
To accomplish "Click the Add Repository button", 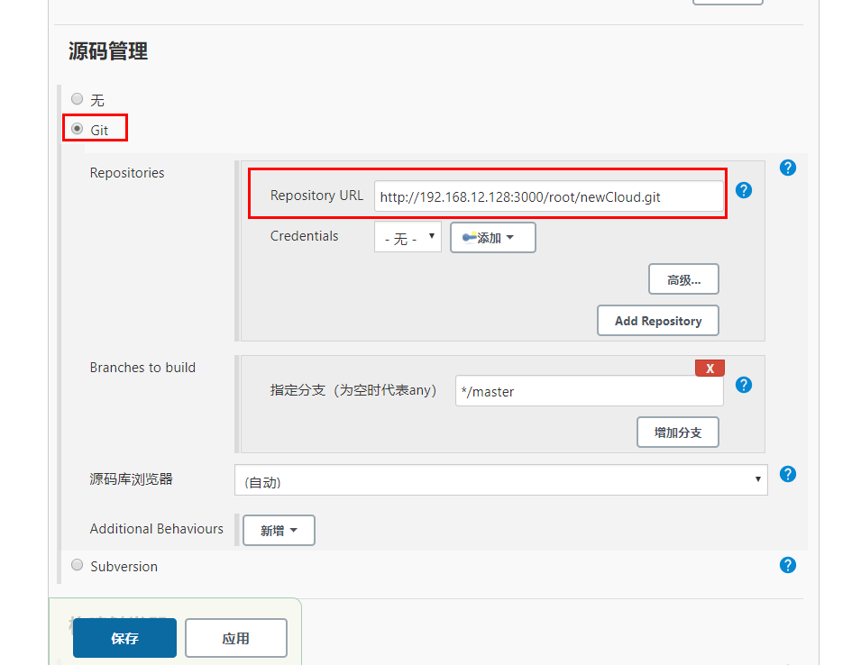I will tap(658, 321).
